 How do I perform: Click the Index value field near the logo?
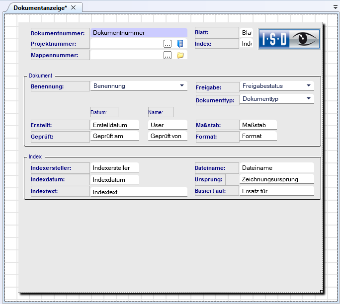click(247, 44)
